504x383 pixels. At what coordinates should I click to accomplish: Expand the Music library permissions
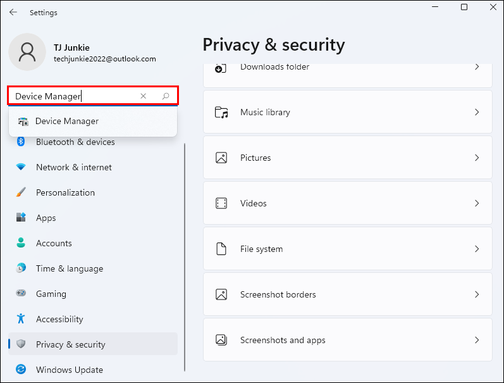coord(347,112)
